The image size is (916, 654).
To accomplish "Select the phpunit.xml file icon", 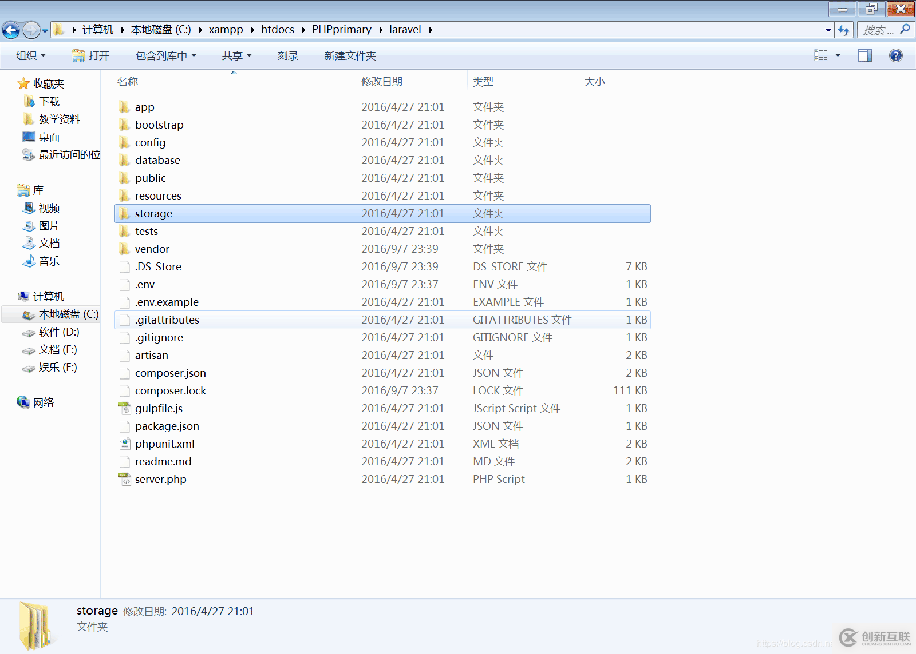I will click(124, 444).
